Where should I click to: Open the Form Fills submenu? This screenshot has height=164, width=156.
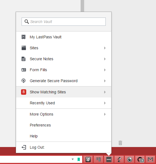(64, 70)
